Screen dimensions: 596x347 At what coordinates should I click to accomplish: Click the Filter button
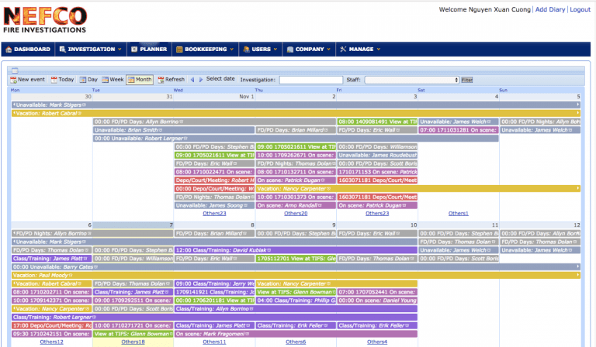467,80
